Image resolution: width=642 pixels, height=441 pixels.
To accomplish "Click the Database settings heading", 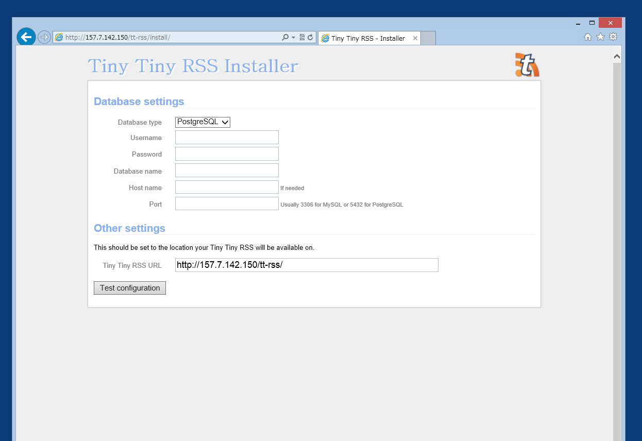I will tap(139, 101).
